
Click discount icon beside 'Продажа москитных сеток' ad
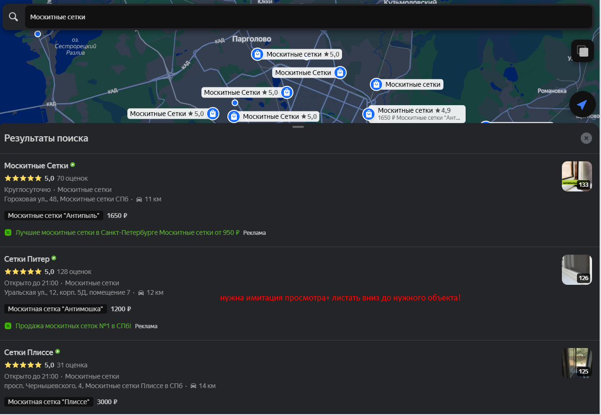8,326
